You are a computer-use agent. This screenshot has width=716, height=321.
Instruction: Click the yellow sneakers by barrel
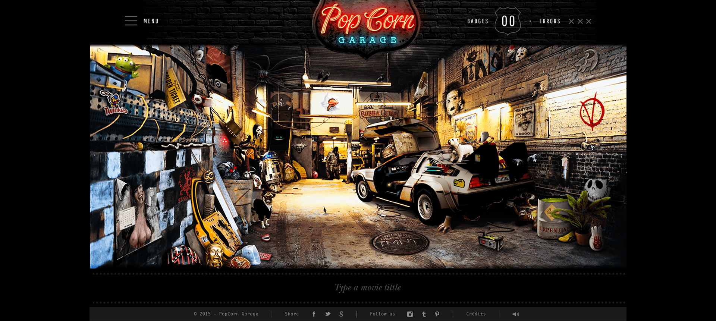[567, 236]
